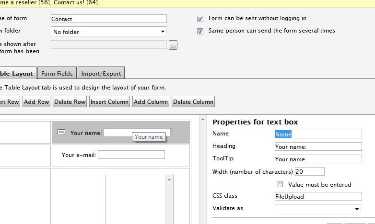Click the Delete Row button
This screenshot has width=375, height=224.
pos(70,102)
